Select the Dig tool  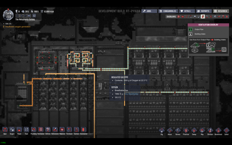(162, 130)
